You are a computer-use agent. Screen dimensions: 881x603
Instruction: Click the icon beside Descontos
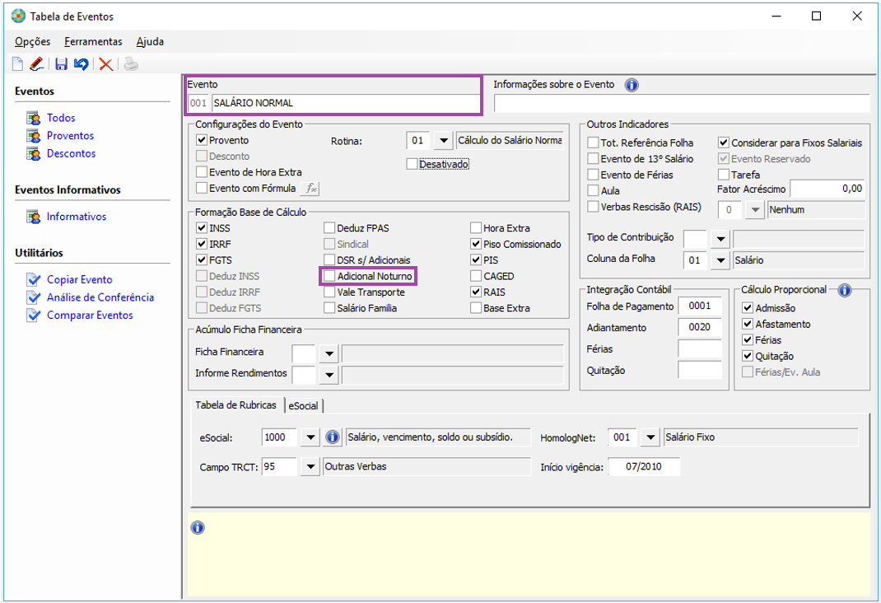[x=33, y=153]
